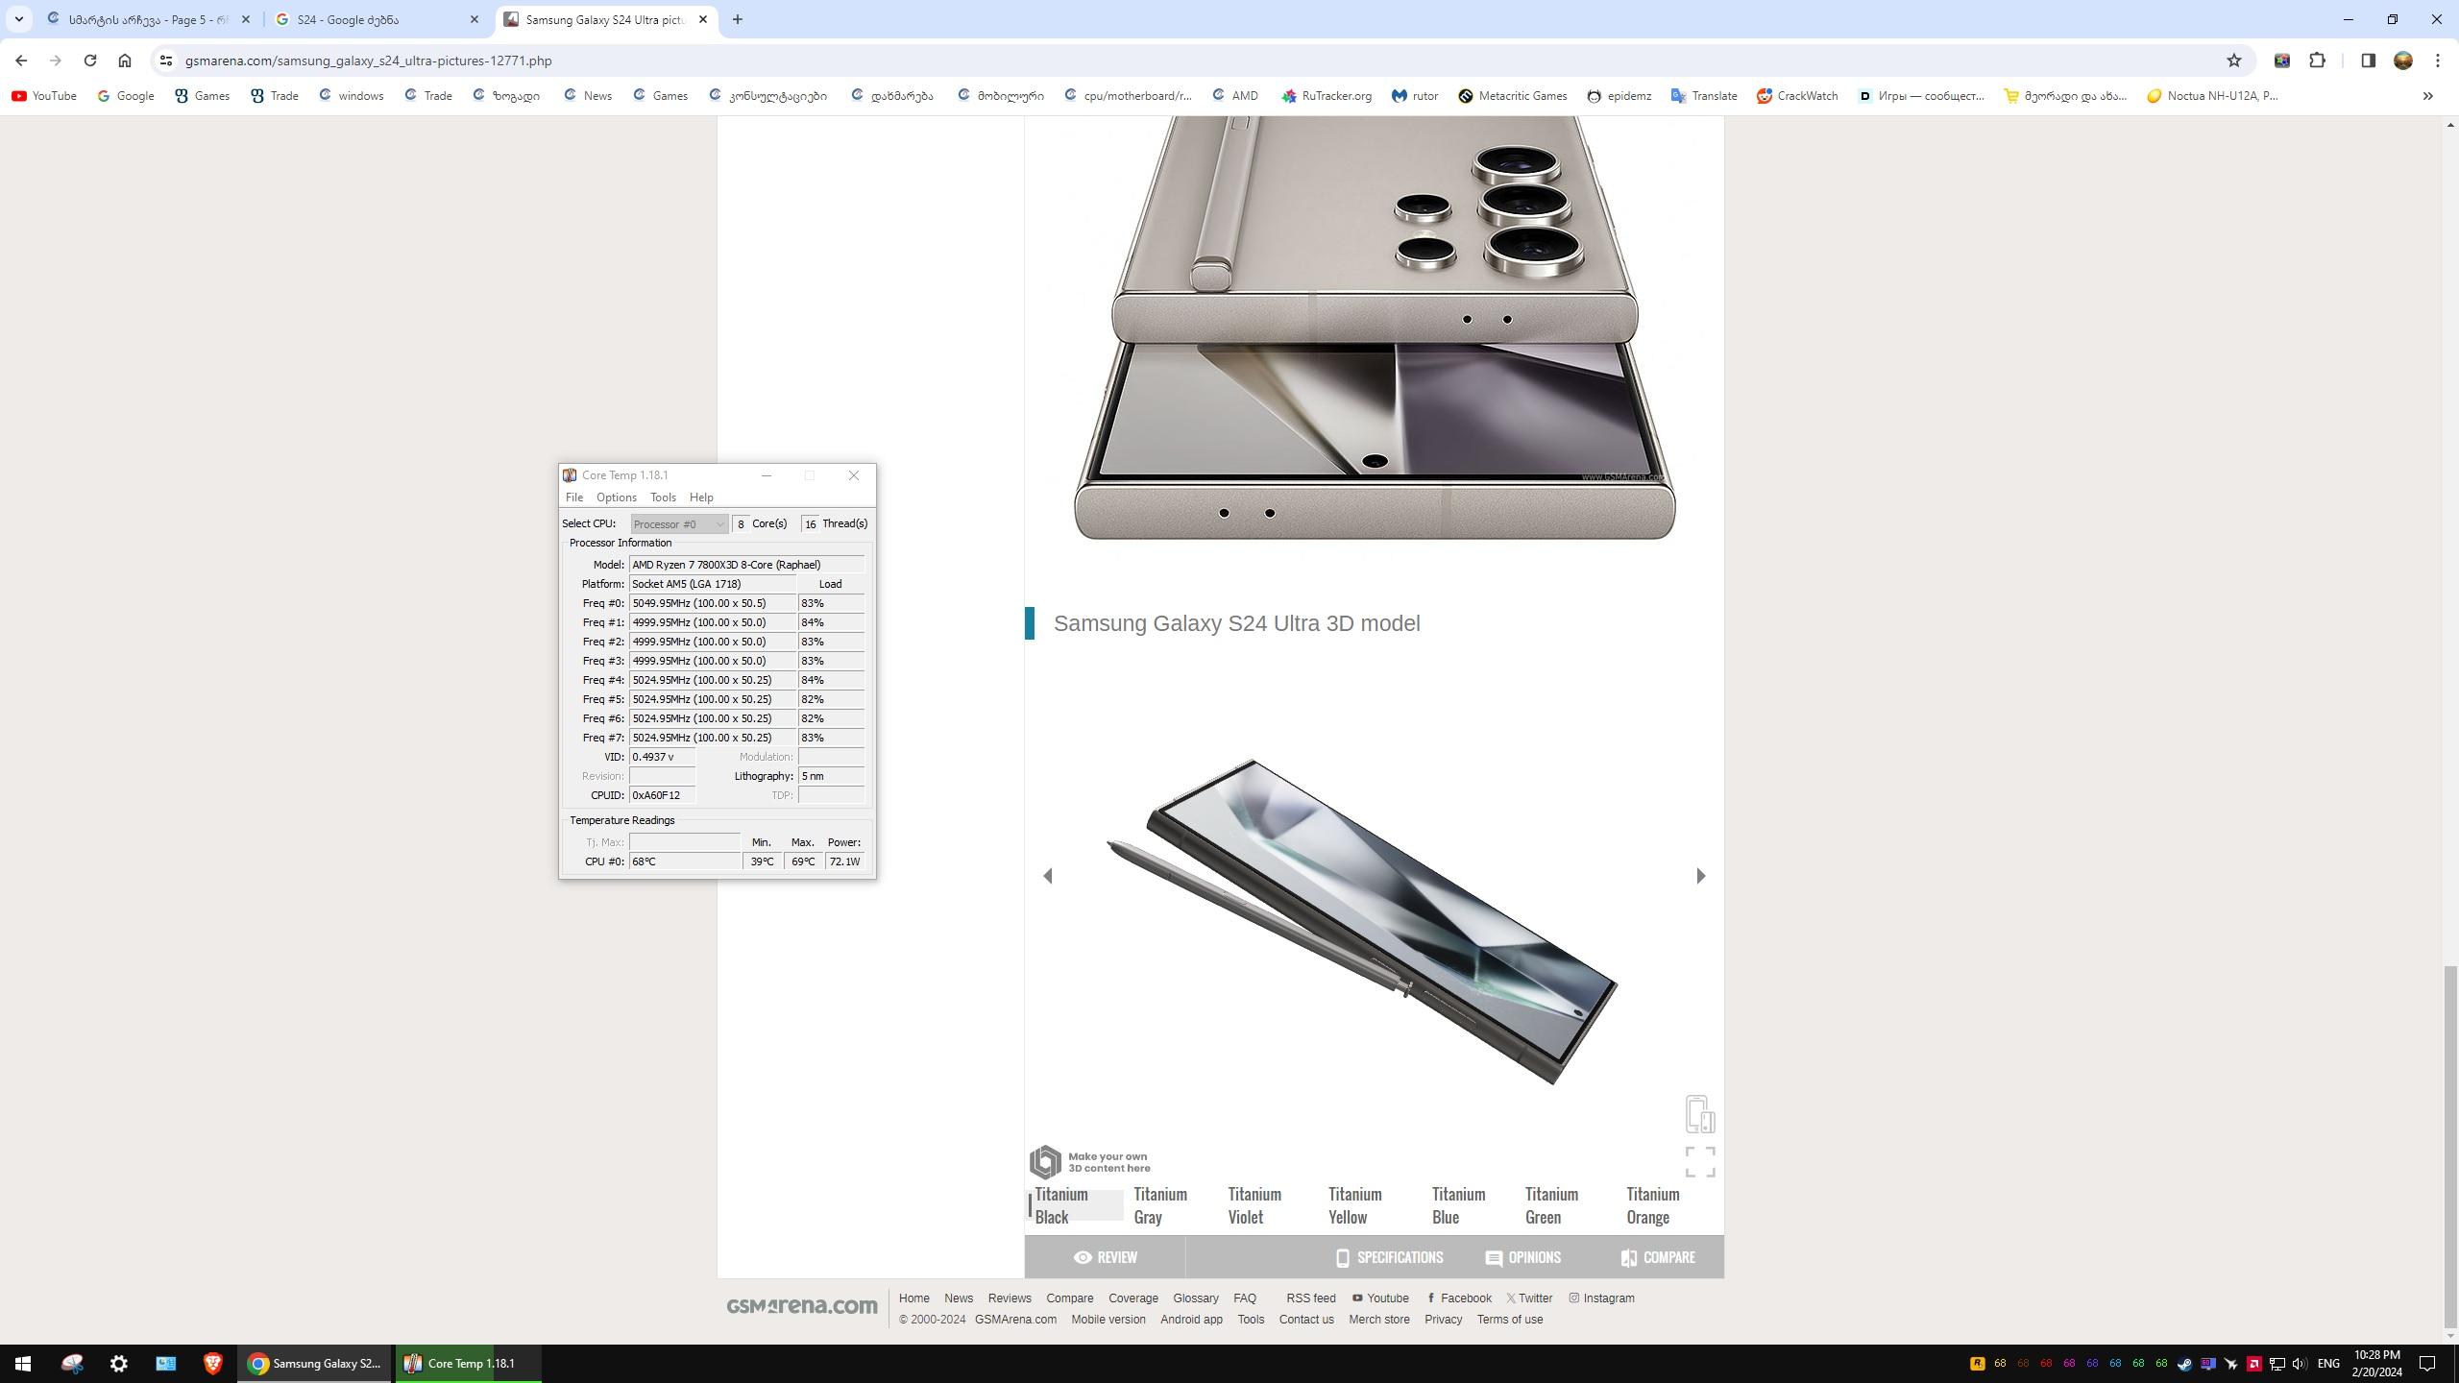Expand hidden bookmarks overflow chevron
This screenshot has width=2459, height=1383.
pos(2427,96)
